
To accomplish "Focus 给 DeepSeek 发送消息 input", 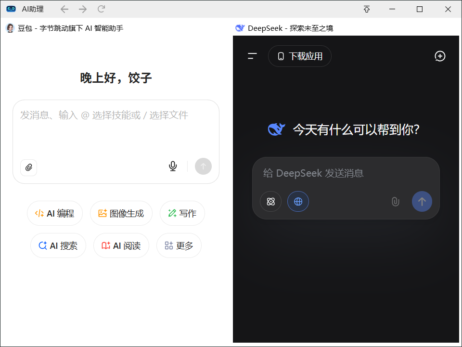I will point(346,173).
